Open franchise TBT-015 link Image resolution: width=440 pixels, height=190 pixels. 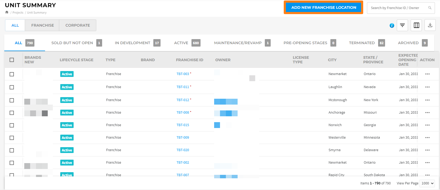183,125
